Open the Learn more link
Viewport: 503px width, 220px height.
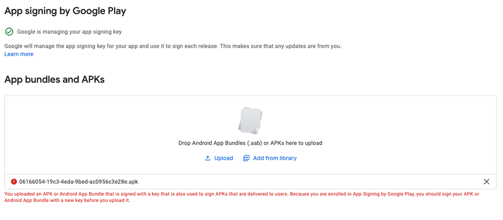click(19, 54)
